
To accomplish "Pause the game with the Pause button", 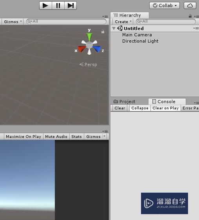I will click(58, 5).
